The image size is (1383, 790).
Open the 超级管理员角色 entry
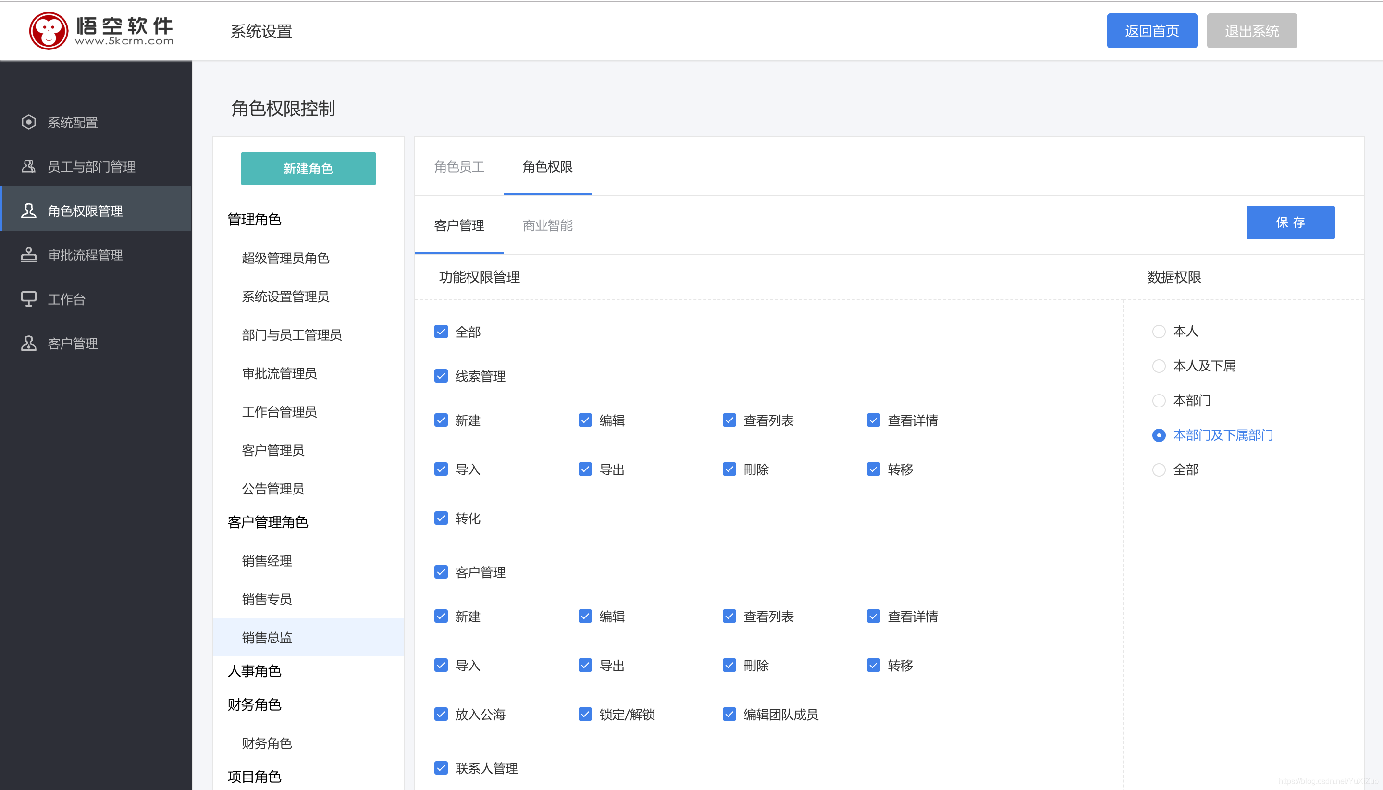(286, 258)
